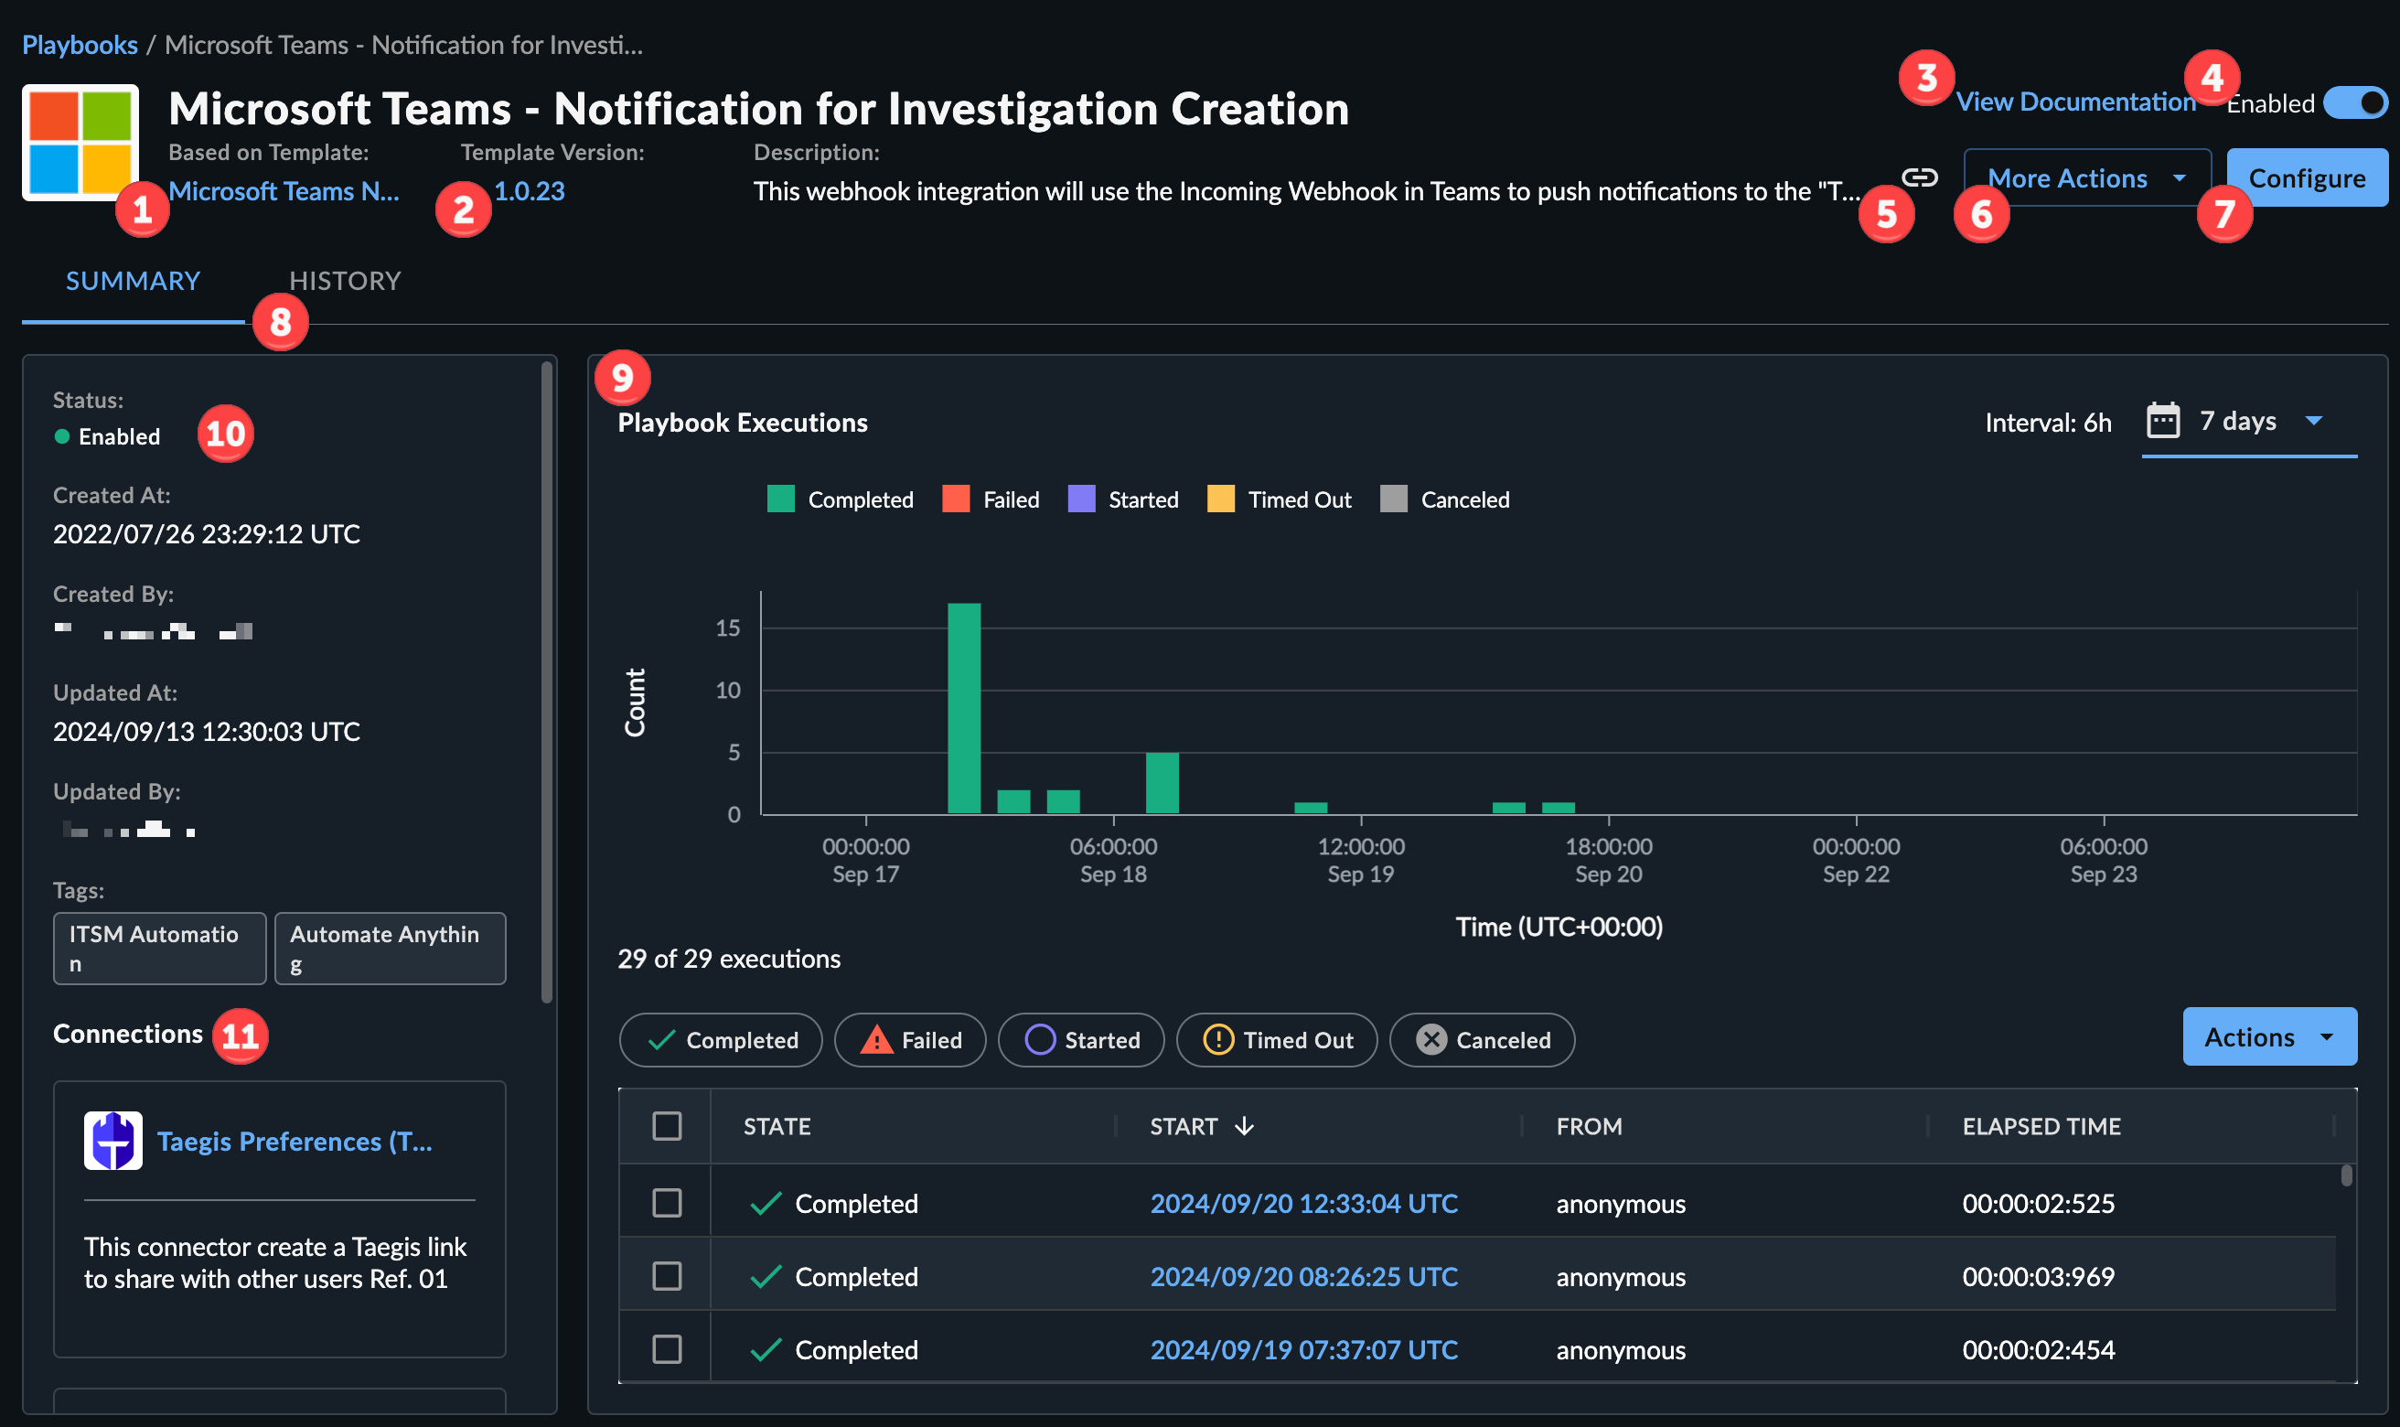The height and width of the screenshot is (1427, 2400).
Task: Open the View Documentation link
Action: [x=2076, y=101]
